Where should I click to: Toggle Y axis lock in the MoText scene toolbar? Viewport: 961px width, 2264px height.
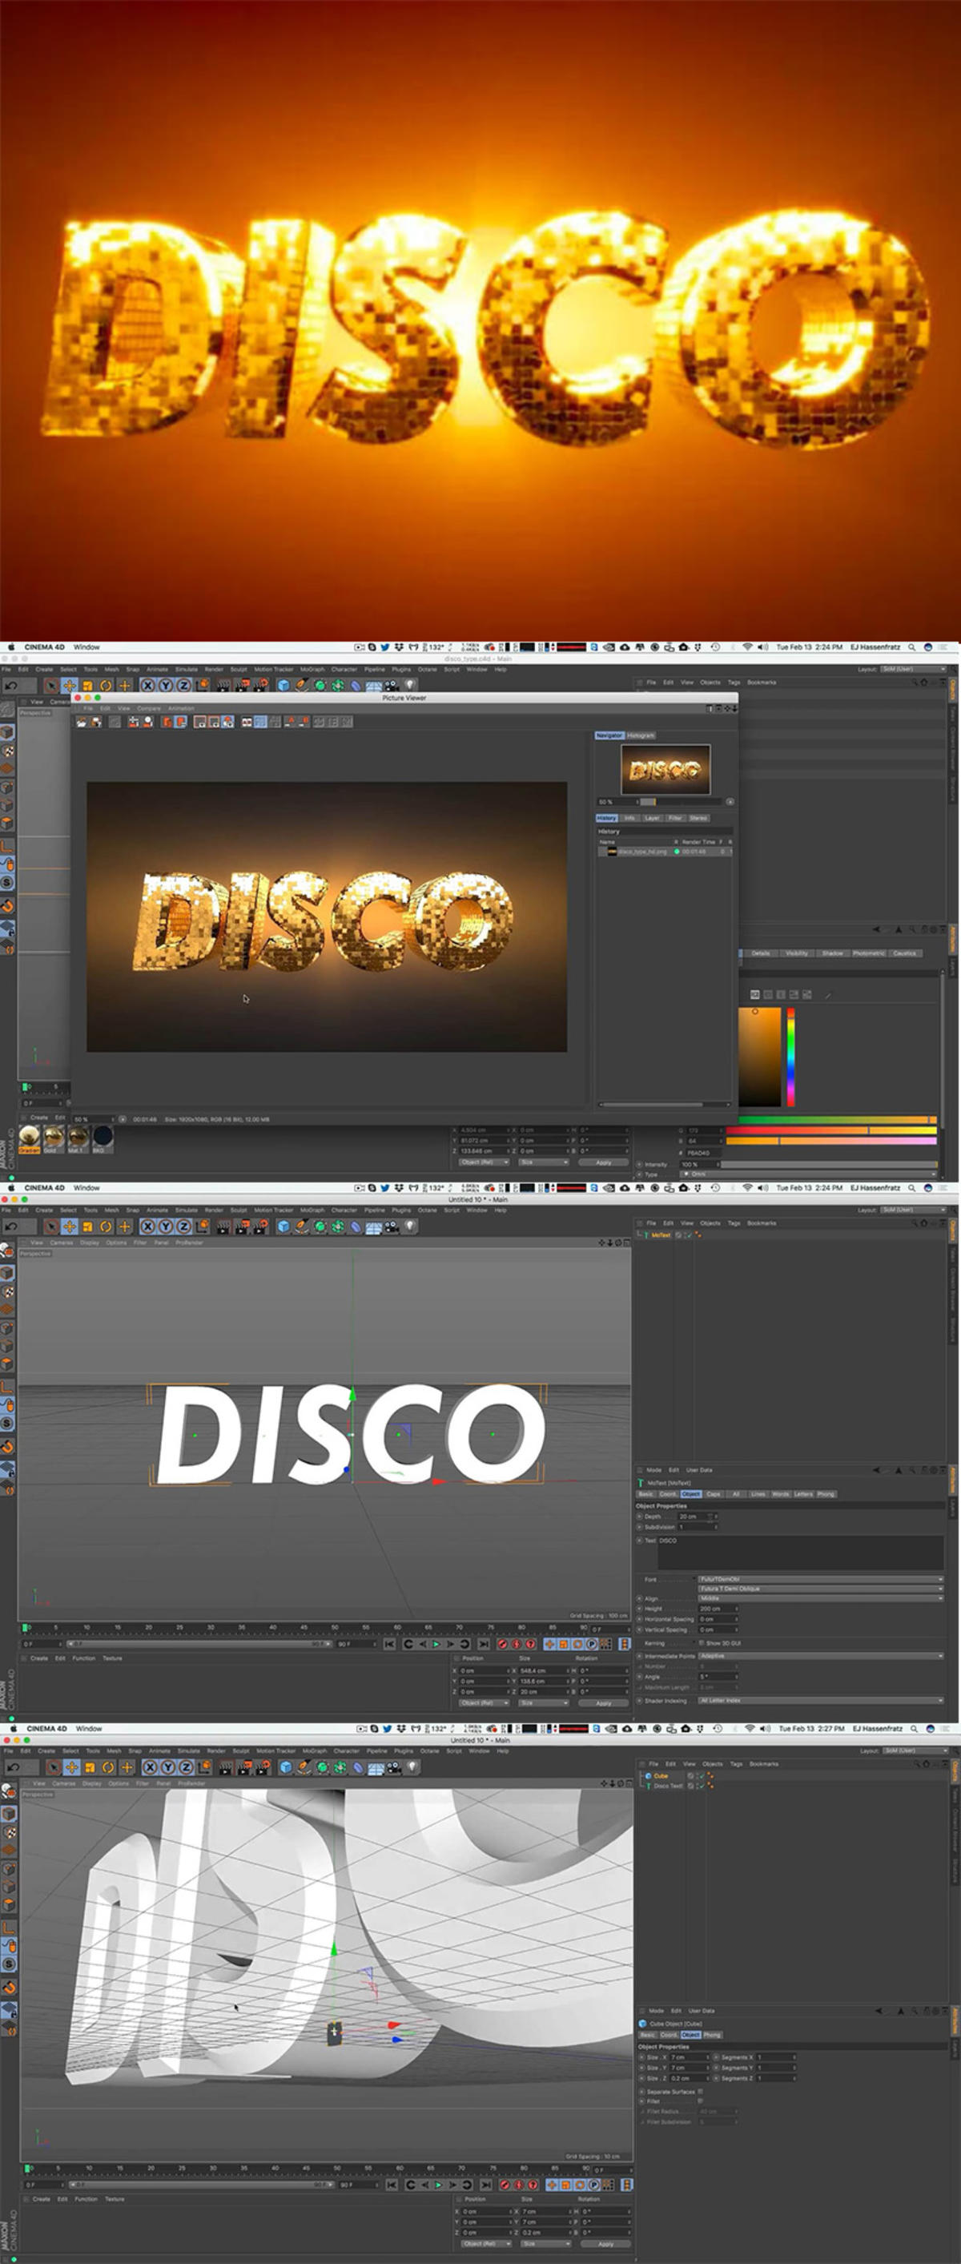[x=167, y=1226]
